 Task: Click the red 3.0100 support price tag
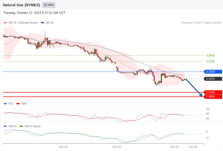point(213,92)
